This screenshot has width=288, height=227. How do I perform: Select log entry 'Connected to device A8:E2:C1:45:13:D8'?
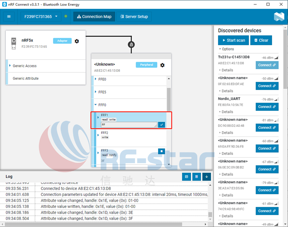click(104, 188)
